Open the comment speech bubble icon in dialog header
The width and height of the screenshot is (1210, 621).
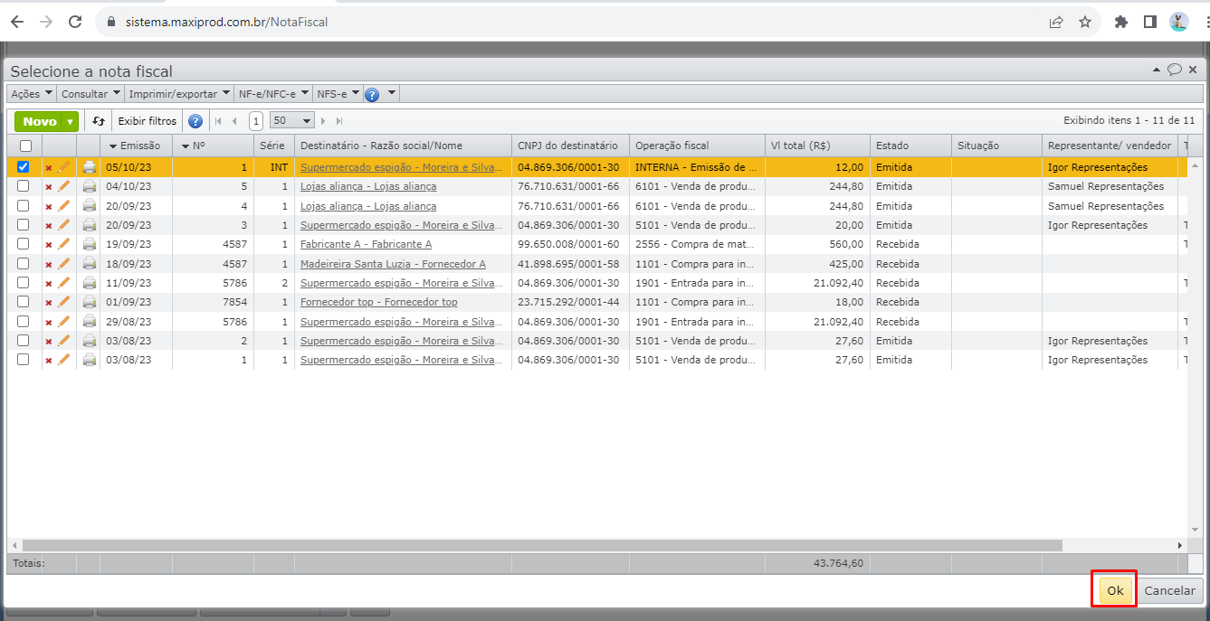click(x=1175, y=70)
